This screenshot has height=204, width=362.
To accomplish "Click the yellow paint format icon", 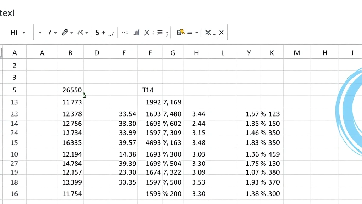I will pyautogui.click(x=181, y=32).
